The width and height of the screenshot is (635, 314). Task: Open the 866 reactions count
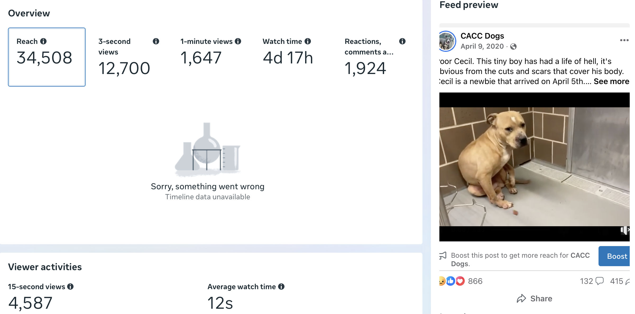pos(475,281)
